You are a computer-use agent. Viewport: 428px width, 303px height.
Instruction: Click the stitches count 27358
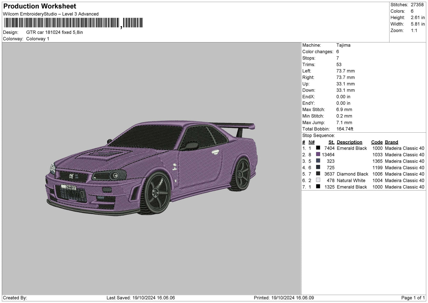pyautogui.click(x=417, y=5)
